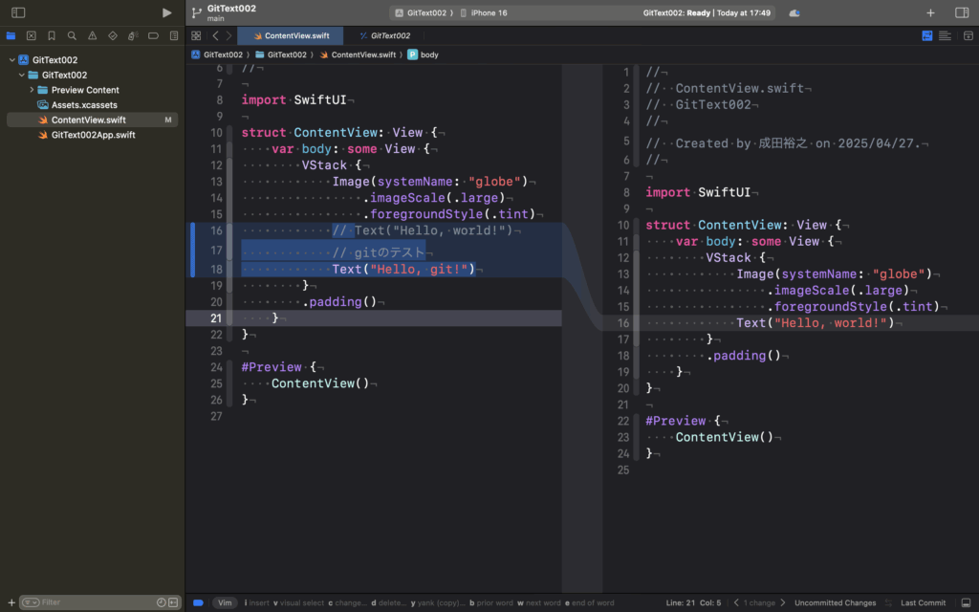Collapse the GitText002 project root
The height and width of the screenshot is (612, 979).
click(11, 60)
